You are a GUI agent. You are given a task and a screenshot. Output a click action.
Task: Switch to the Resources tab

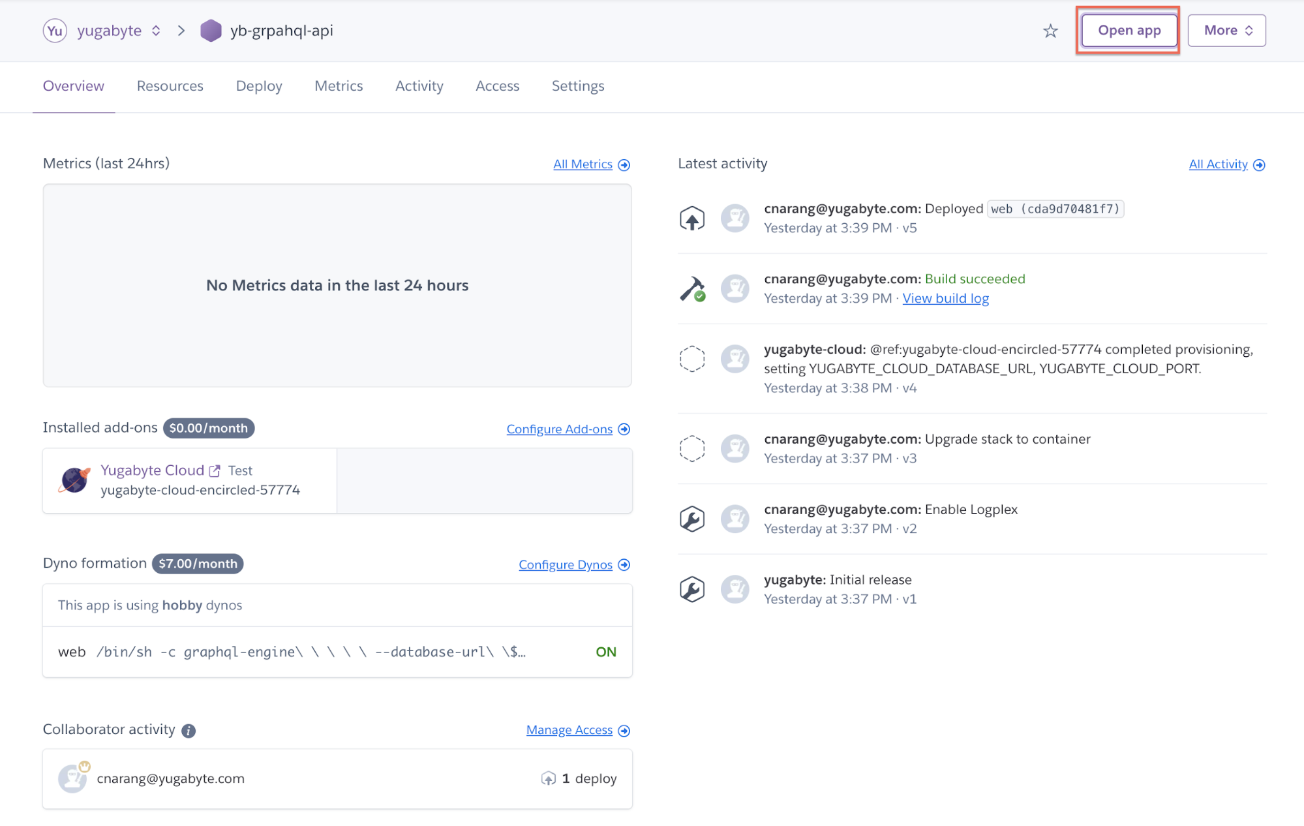tap(170, 86)
